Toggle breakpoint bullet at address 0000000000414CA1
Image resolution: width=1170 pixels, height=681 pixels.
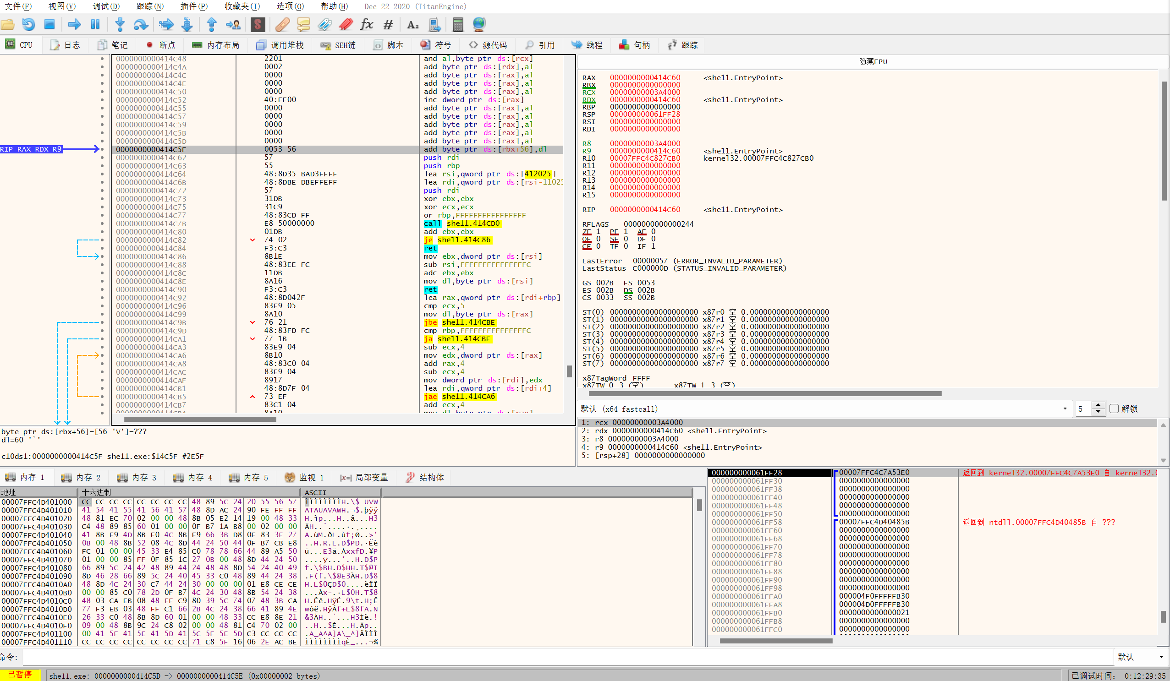pos(102,339)
